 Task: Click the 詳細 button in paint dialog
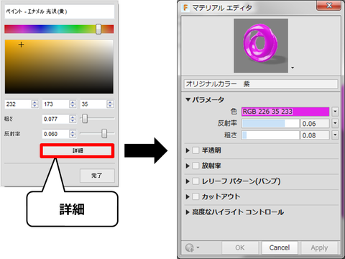(x=77, y=150)
